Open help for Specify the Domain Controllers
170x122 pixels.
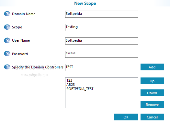tap(7, 67)
